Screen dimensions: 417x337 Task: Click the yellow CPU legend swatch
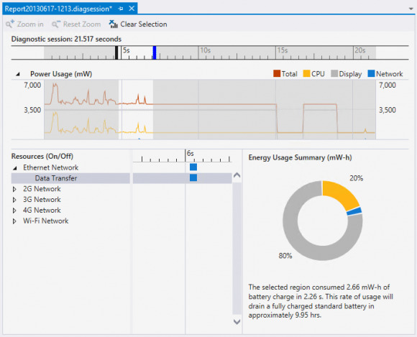pyautogui.click(x=306, y=73)
